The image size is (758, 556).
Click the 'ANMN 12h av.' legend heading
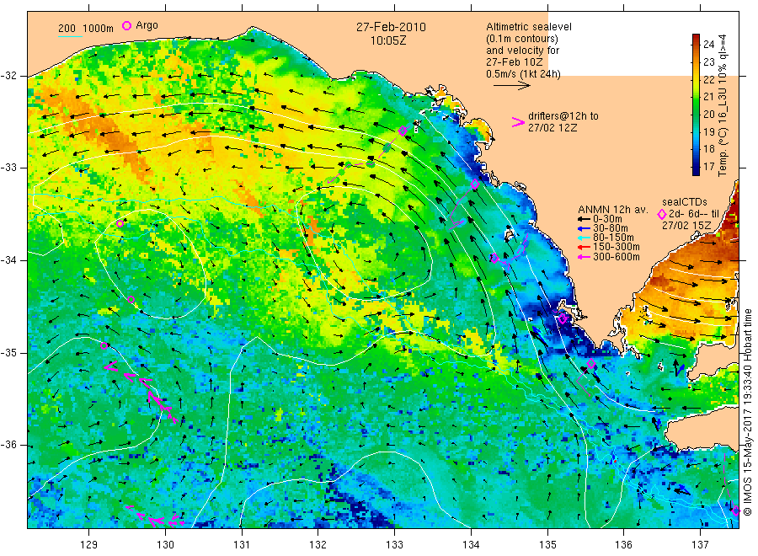[x=612, y=210]
